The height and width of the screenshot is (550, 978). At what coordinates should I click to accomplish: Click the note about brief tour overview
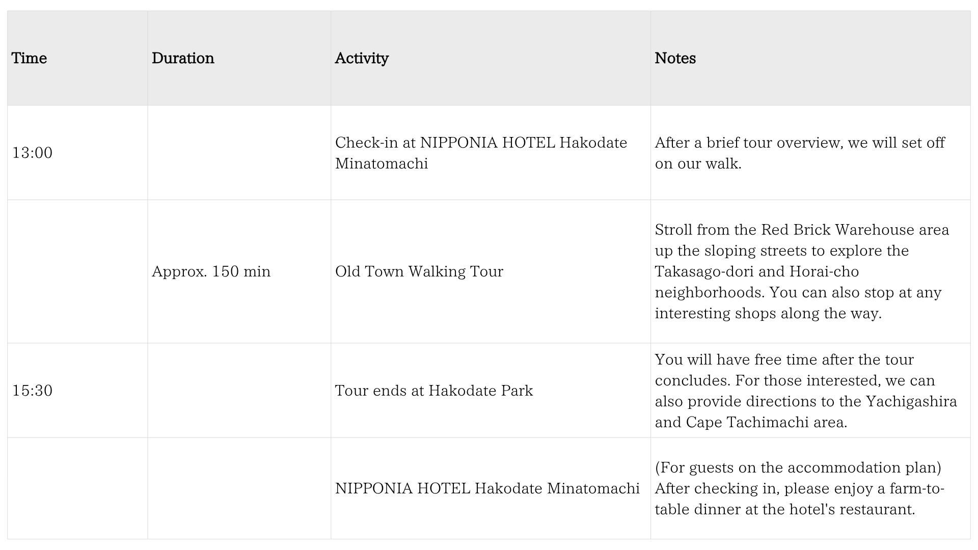[800, 153]
